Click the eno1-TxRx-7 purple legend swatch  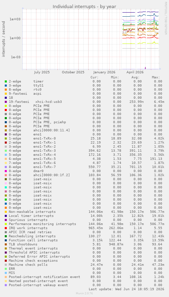[6, 167]
